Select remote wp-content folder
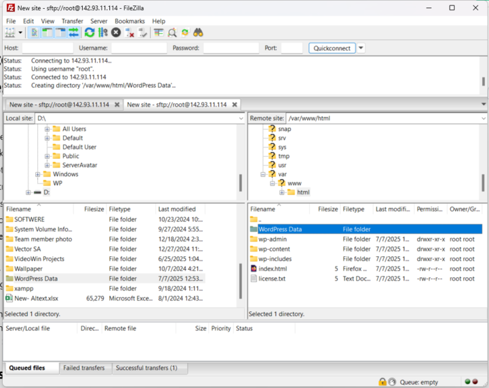Image resolution: width=489 pixels, height=388 pixels. point(365,249)
